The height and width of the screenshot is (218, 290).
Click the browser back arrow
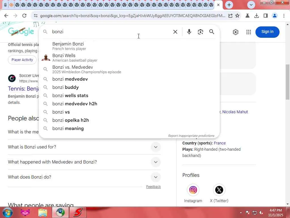(6, 16)
